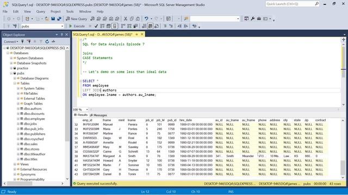The image size is (348, 195).
Task: Click 'Margaret' cell in row 39
Action: pos(109,156)
